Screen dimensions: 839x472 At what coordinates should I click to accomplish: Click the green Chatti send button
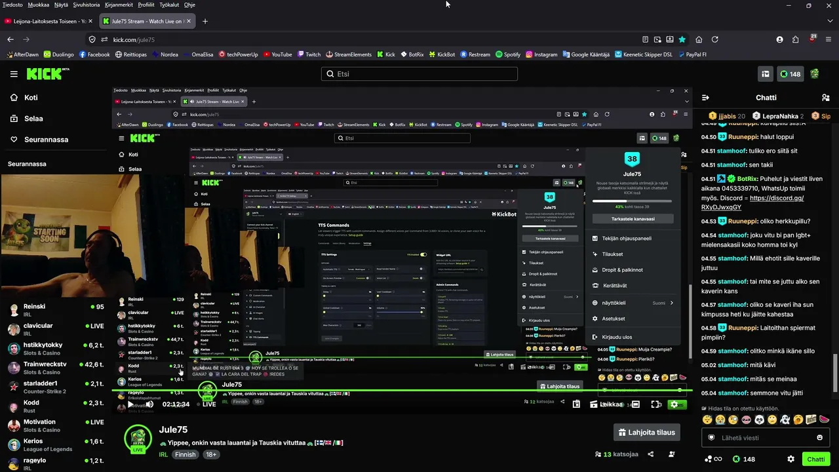click(816, 459)
